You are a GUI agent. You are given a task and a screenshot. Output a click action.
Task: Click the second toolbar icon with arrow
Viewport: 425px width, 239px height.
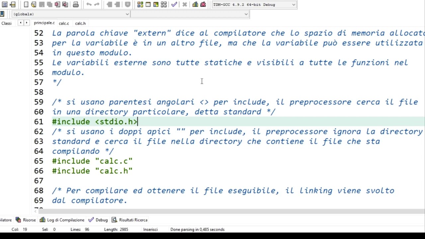pyautogui.click(x=13, y=5)
